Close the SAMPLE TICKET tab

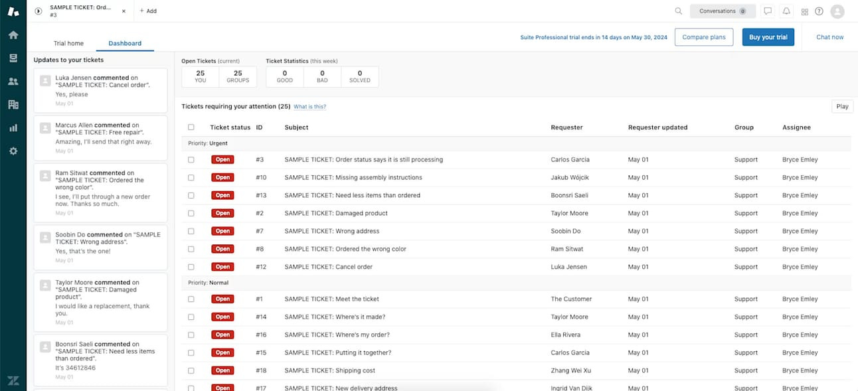pos(124,11)
